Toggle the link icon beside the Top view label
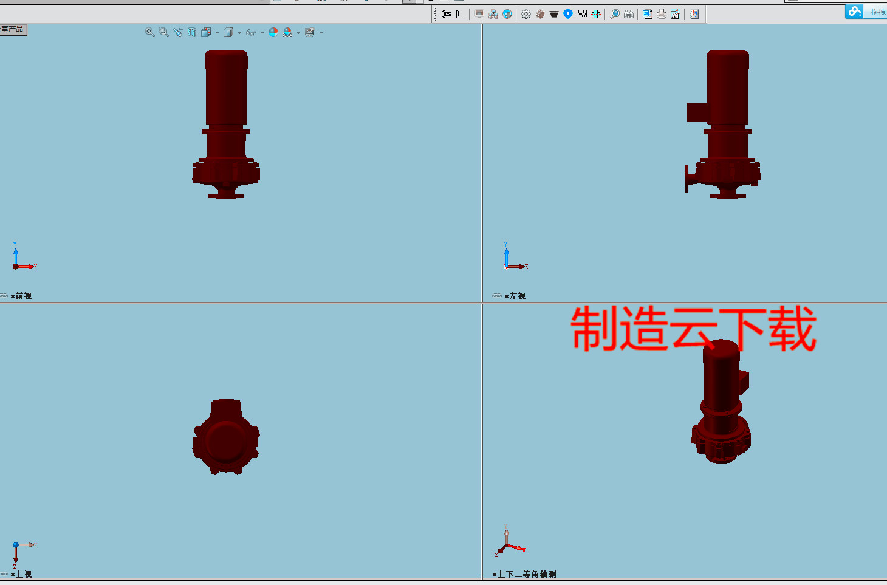This screenshot has height=585, width=887. (x=4, y=573)
